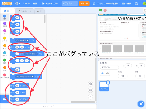The height and width of the screenshot is (109, 146).
Task: Click the Choose a Sprite cat button
Action: (141, 104)
